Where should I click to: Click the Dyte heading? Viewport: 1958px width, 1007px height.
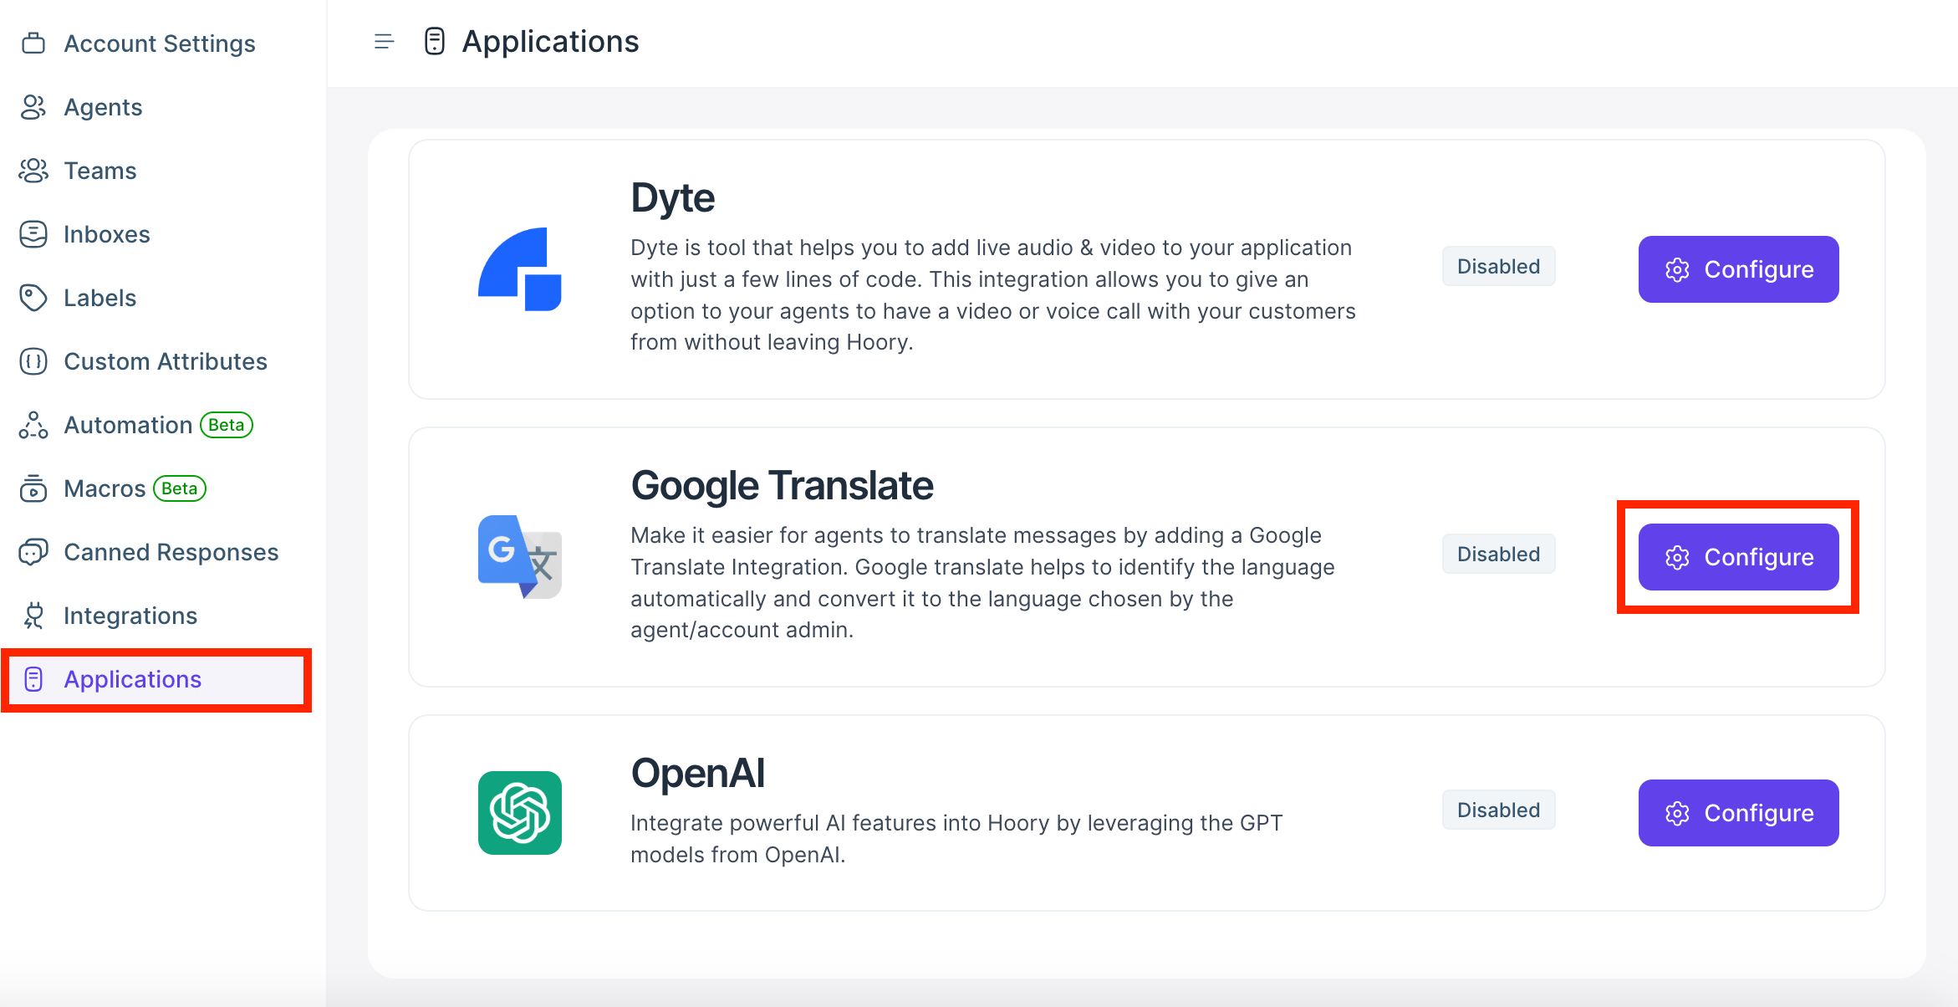pos(672,198)
